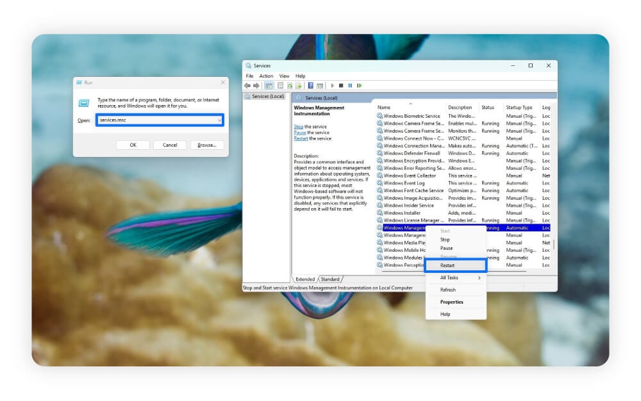Viewport: 641px width, 401px height.
Task: Open the Properties sheet toolbar icon
Action: click(x=281, y=86)
